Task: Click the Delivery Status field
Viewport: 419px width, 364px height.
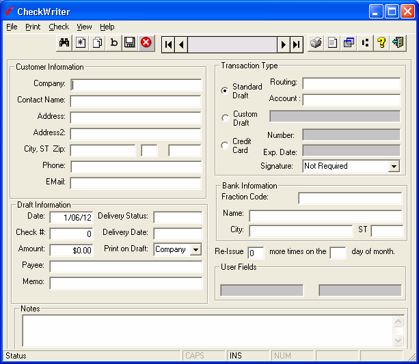Action: click(x=178, y=217)
